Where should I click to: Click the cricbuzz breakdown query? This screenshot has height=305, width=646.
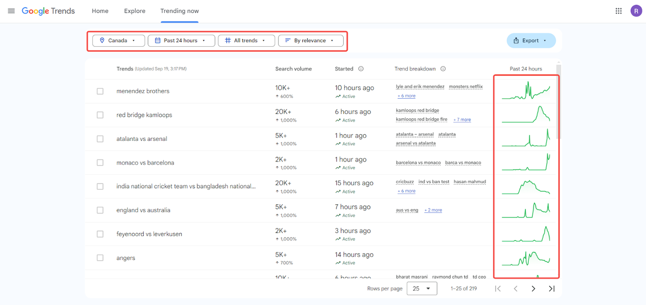pyautogui.click(x=405, y=182)
